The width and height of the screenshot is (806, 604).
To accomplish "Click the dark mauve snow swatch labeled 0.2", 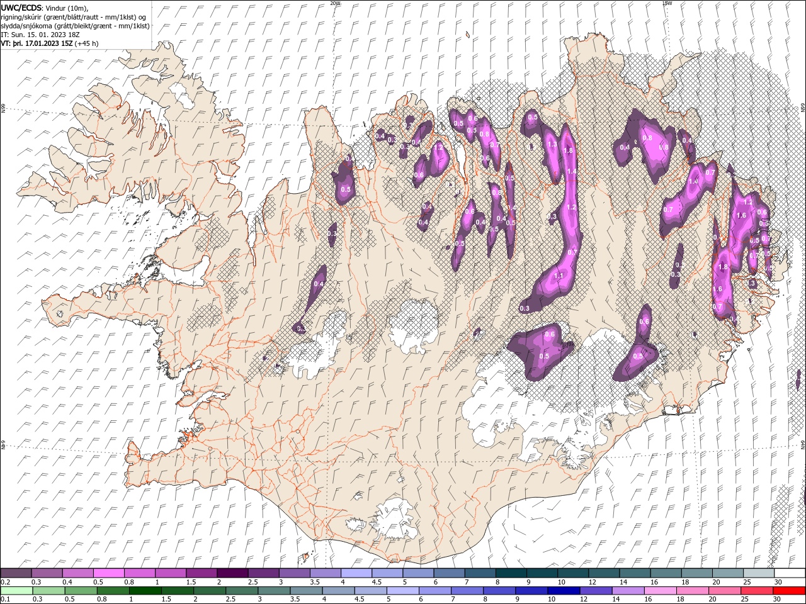I will (16, 573).
